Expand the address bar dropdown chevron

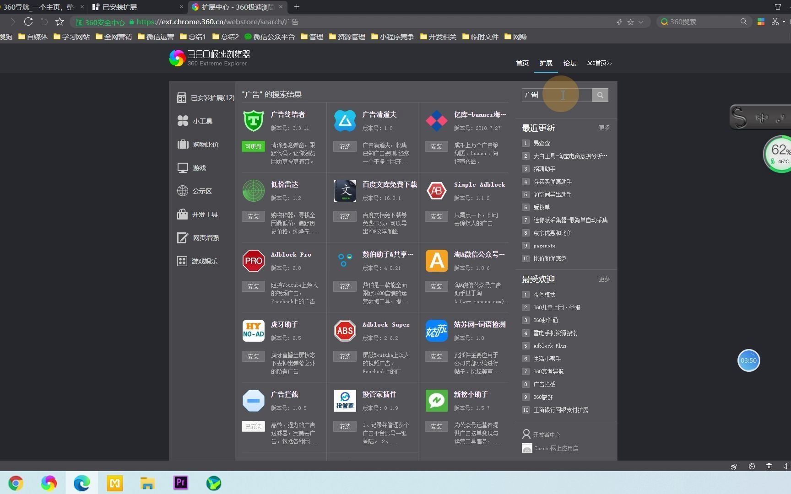(641, 22)
